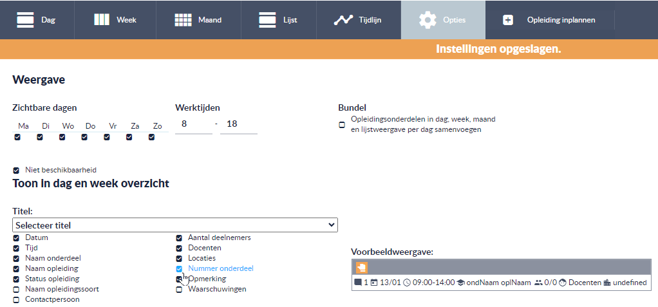Screen dimensions: 658x307
Task: Click the clock icon in preview row
Action: pos(407,283)
